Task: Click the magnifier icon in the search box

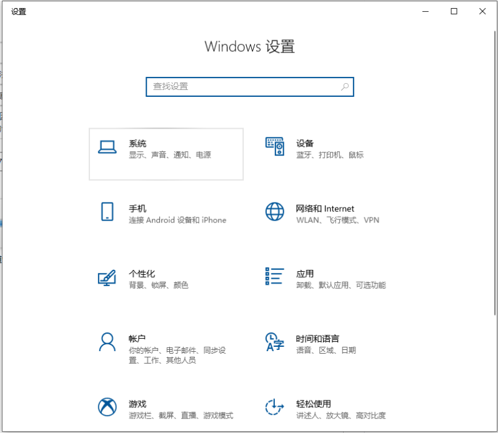Action: (345, 87)
